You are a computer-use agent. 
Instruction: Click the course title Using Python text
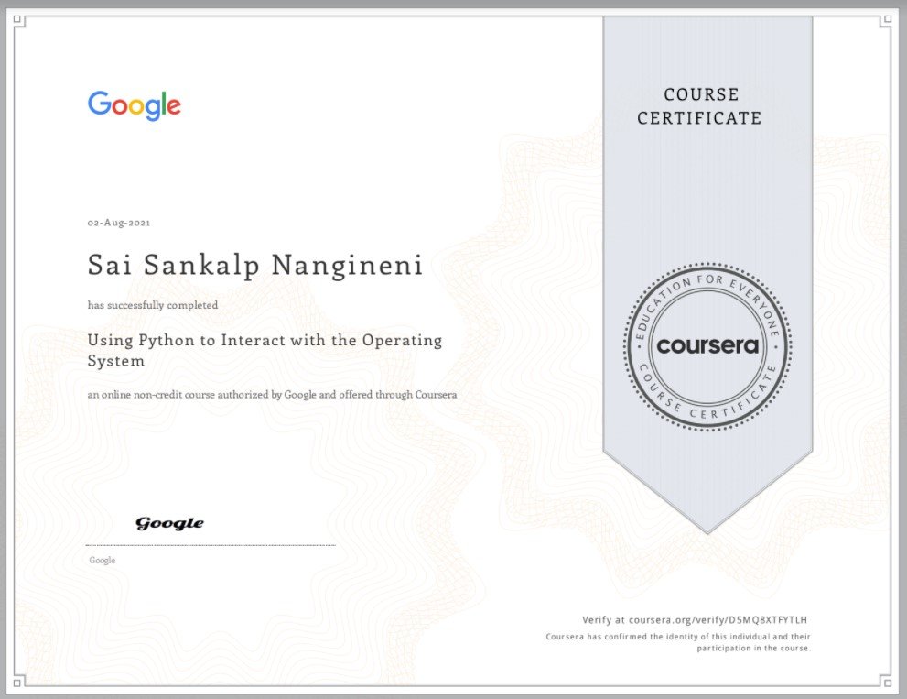pyautogui.click(x=265, y=340)
